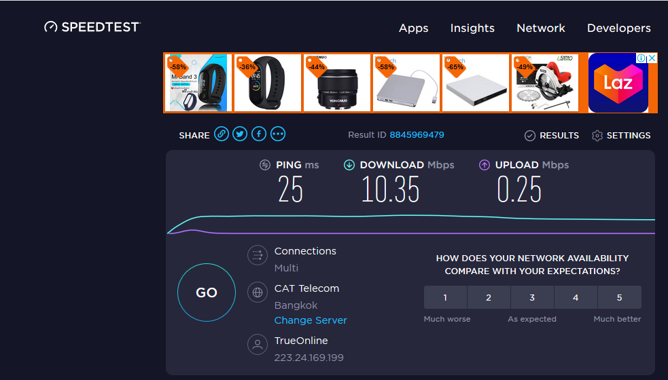Click the Connections arrows icon
This screenshot has width=668, height=380.
[258, 255]
